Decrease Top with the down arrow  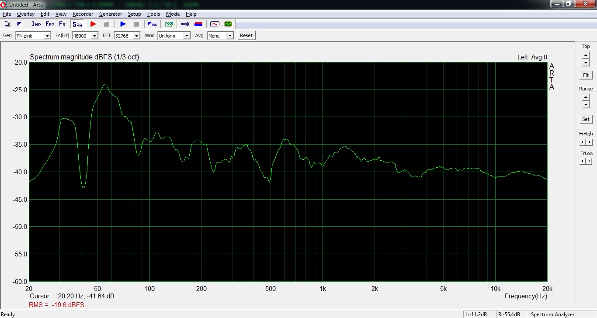click(x=586, y=63)
